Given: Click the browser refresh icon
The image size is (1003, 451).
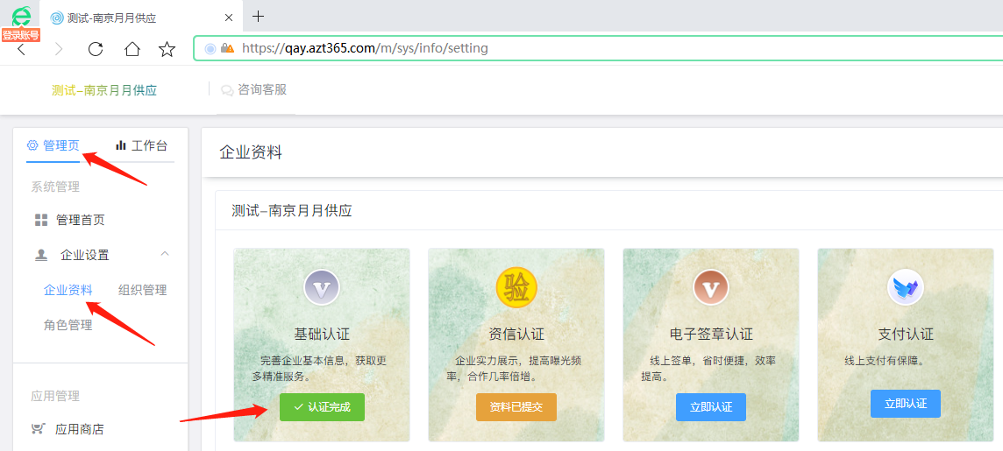Looking at the screenshot, I should (x=96, y=49).
